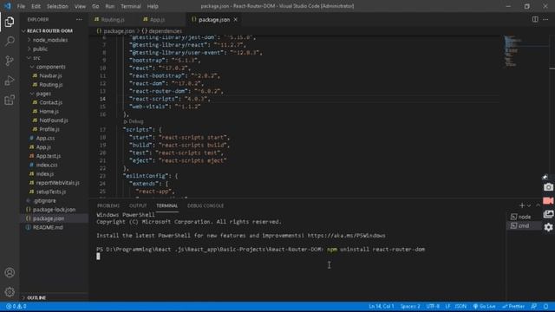Image resolution: width=555 pixels, height=312 pixels.
Task: Open Contact.js in the explorer
Action: 50,102
